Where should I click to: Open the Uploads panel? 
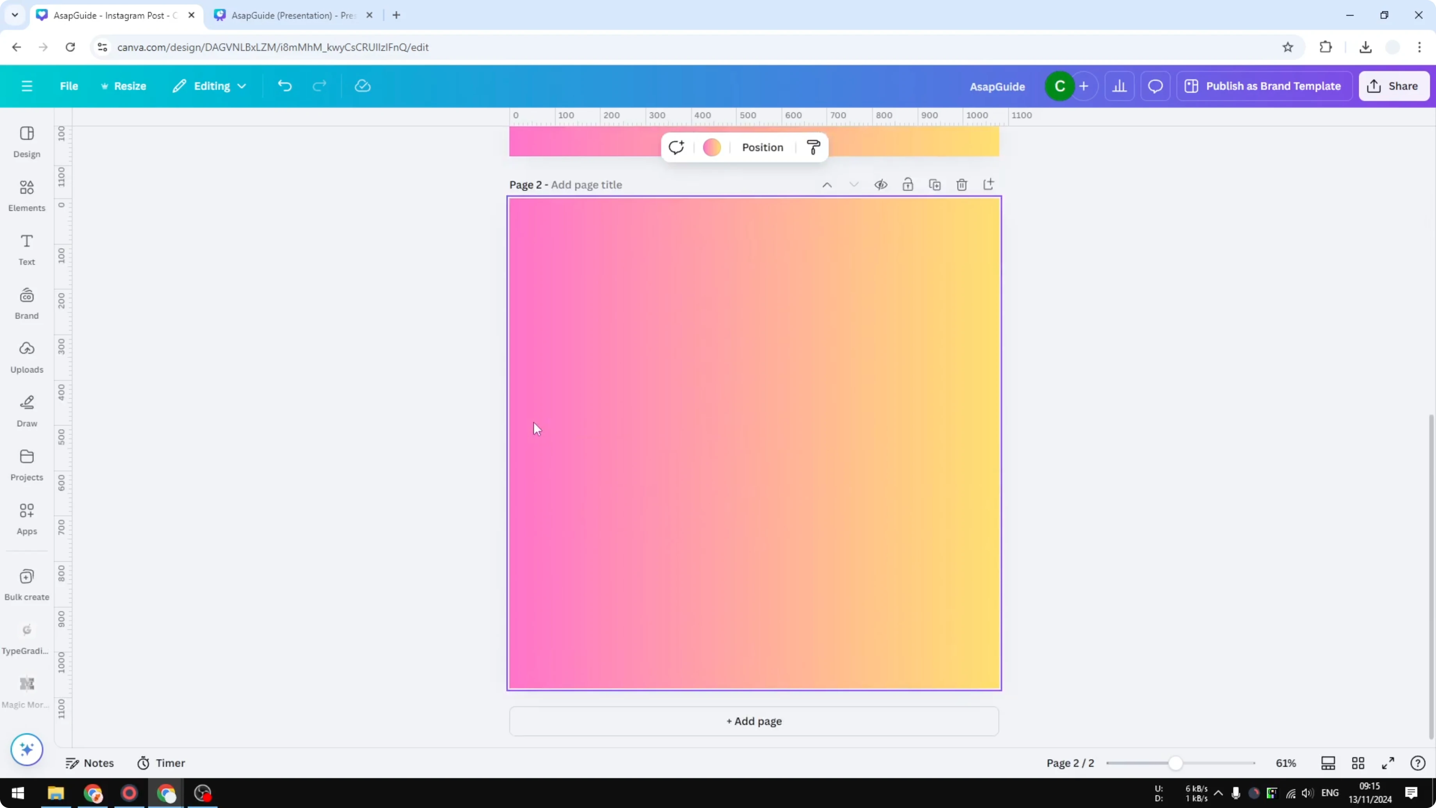(26, 356)
